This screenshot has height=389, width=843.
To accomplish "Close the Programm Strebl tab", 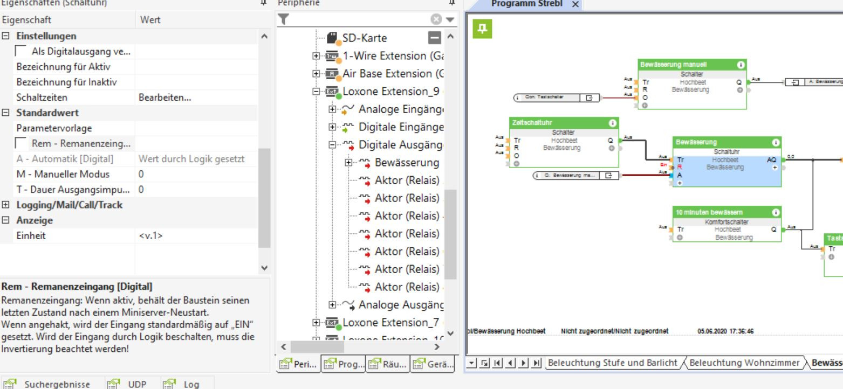I will coord(574,4).
